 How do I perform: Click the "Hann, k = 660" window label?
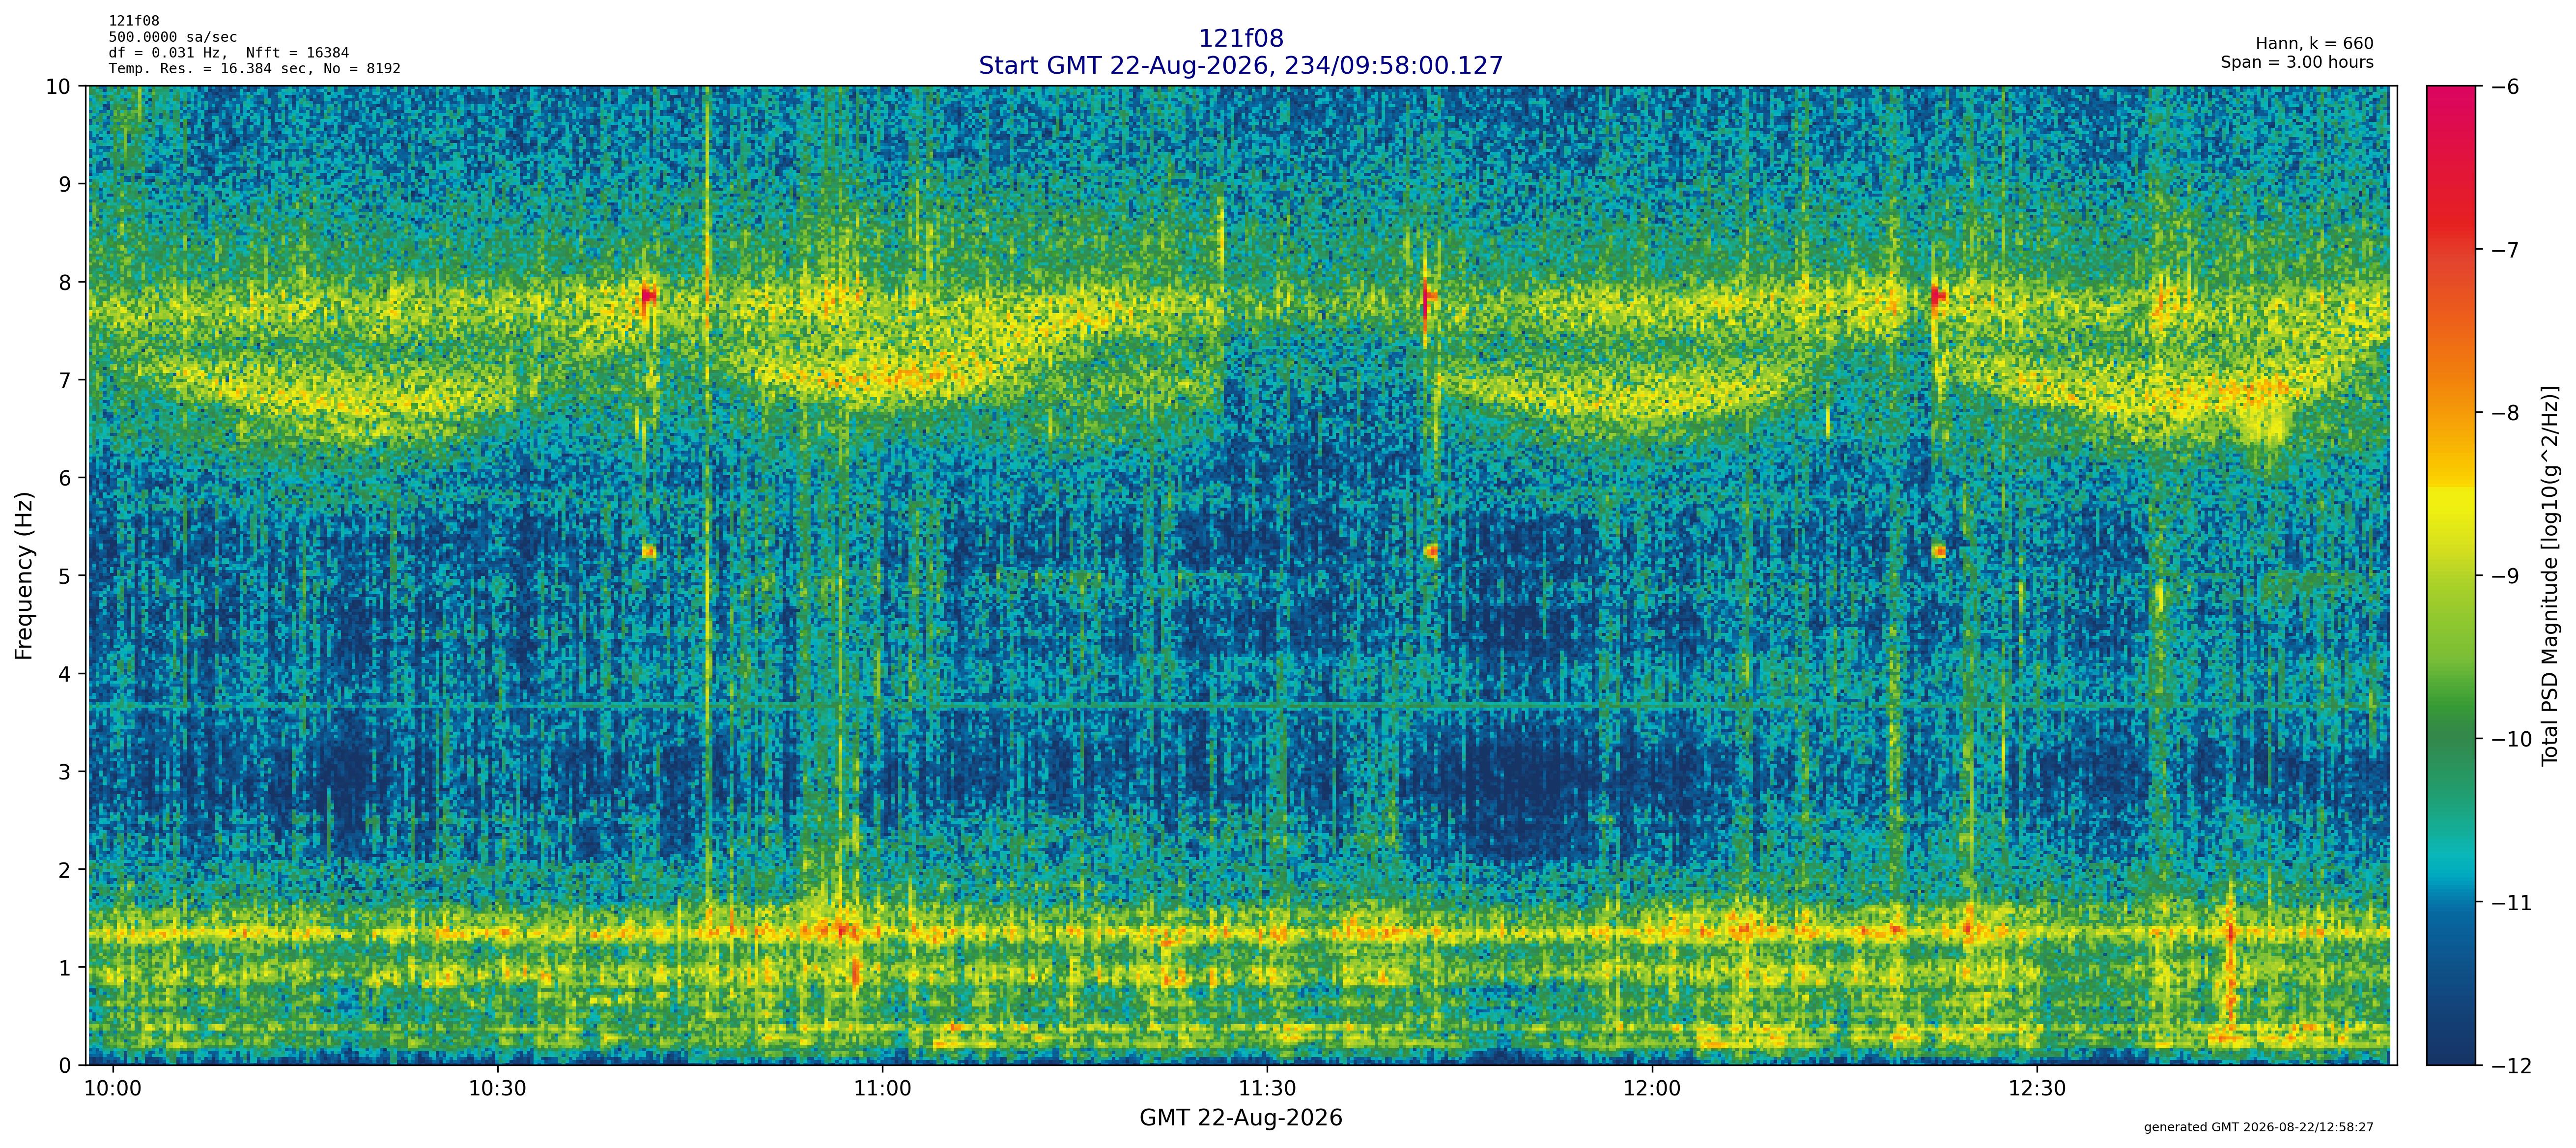pos(2314,44)
